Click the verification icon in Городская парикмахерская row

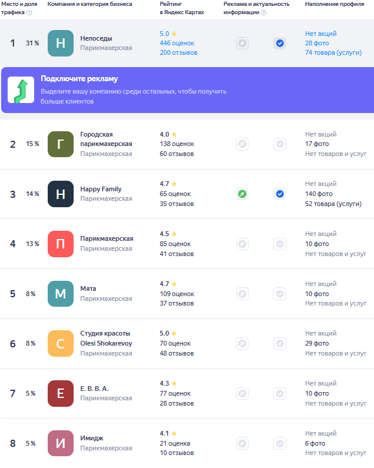(280, 144)
